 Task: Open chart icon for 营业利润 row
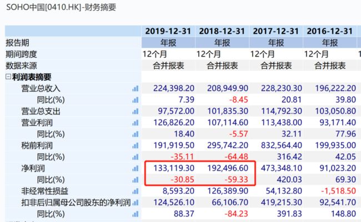pos(136,123)
